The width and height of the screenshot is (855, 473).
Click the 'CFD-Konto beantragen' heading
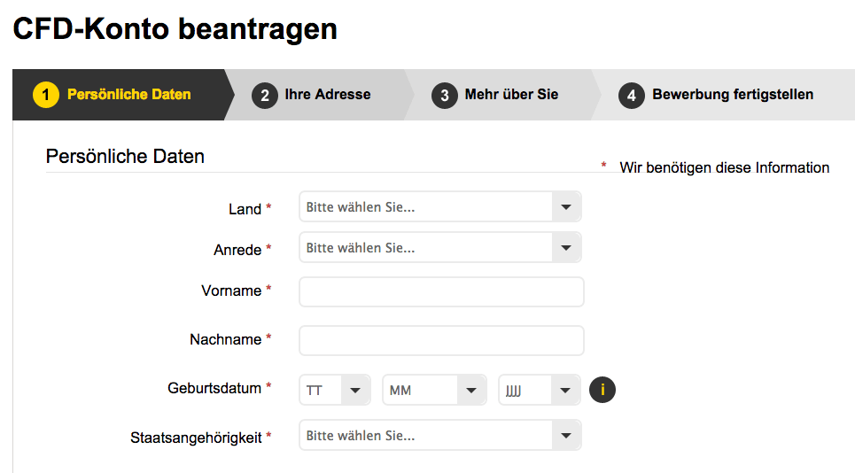175,29
